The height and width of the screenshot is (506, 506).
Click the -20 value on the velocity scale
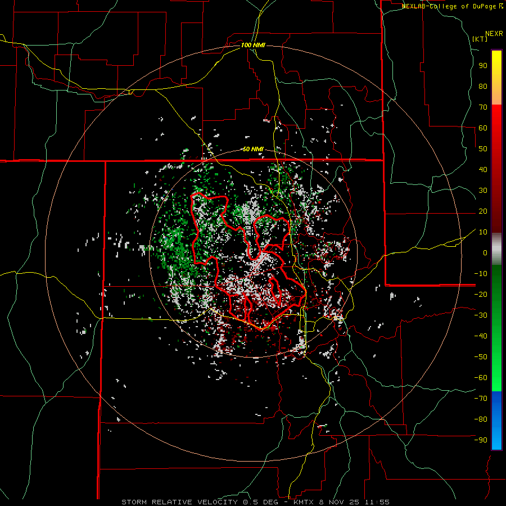481,294
